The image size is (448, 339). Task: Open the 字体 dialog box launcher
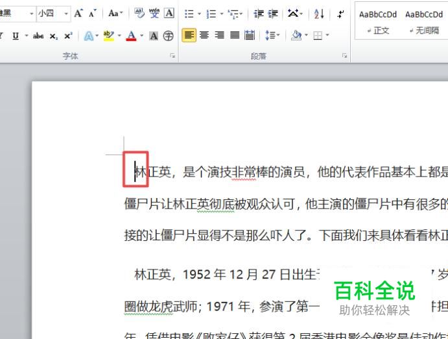coord(172,56)
